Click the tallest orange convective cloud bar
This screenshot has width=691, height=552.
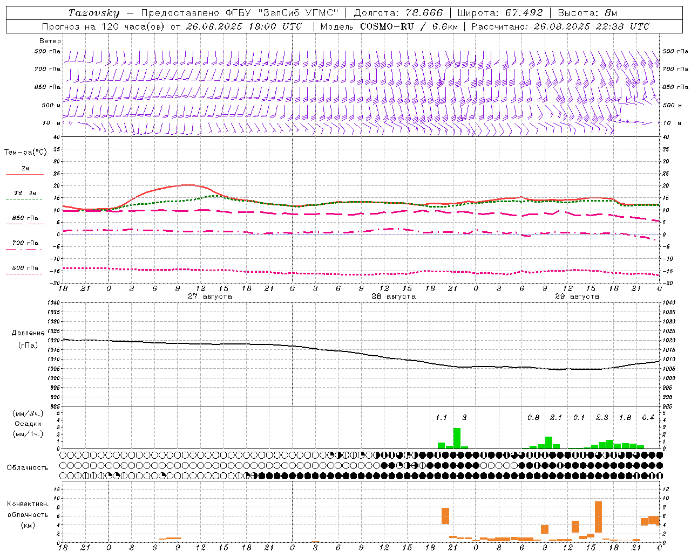[598, 517]
